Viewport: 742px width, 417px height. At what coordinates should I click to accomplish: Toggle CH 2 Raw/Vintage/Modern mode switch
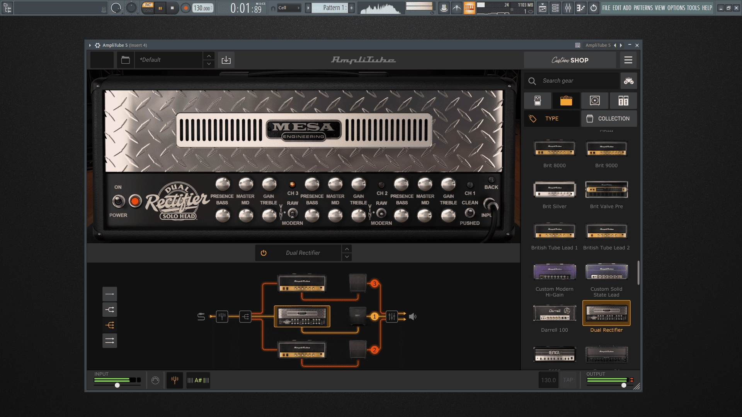(381, 213)
